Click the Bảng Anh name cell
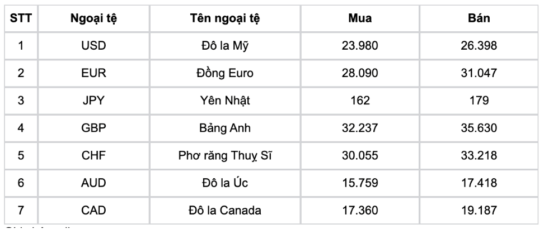Screen dimensions: 544x229 [x=225, y=128]
